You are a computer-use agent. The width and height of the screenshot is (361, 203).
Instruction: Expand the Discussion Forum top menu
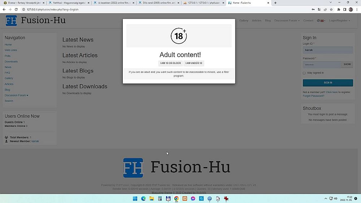(287, 21)
